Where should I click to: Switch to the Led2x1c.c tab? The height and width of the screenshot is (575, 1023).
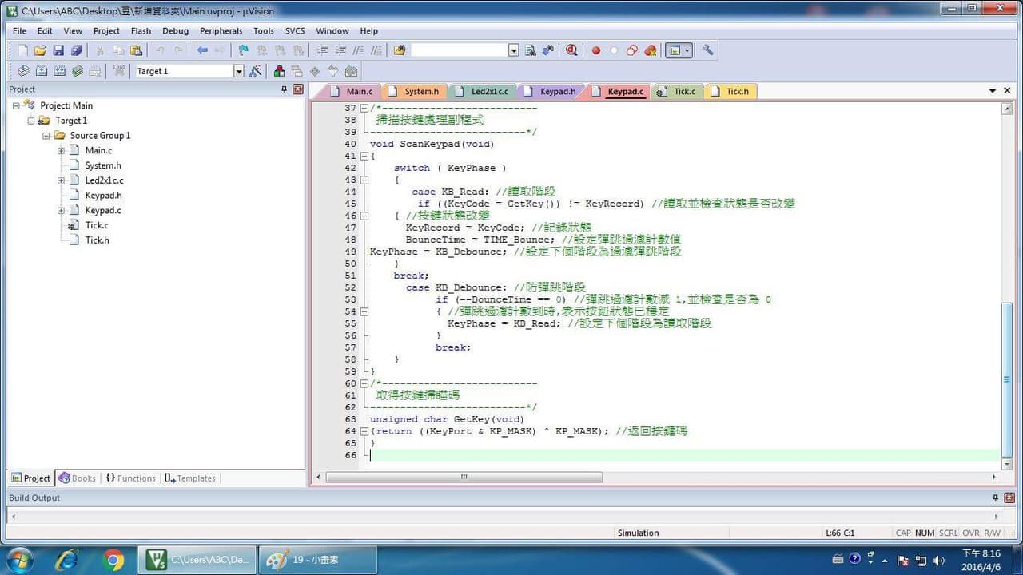tap(483, 91)
